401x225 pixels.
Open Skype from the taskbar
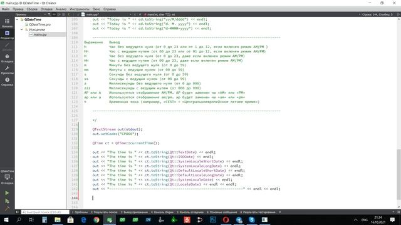[252, 219]
